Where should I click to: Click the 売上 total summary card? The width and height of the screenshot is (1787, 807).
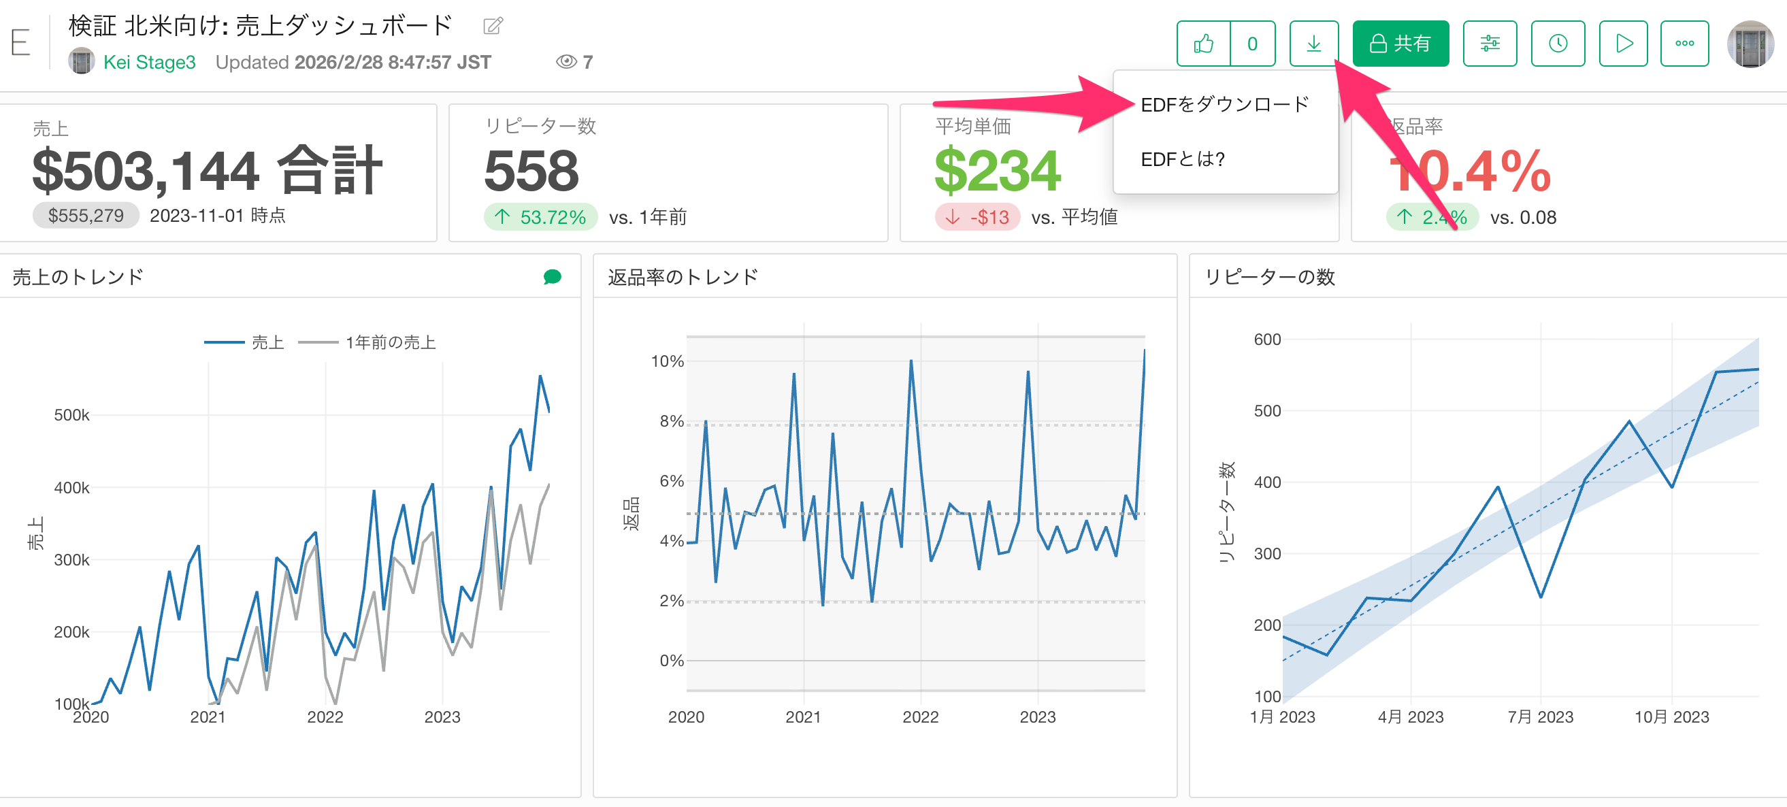click(218, 172)
